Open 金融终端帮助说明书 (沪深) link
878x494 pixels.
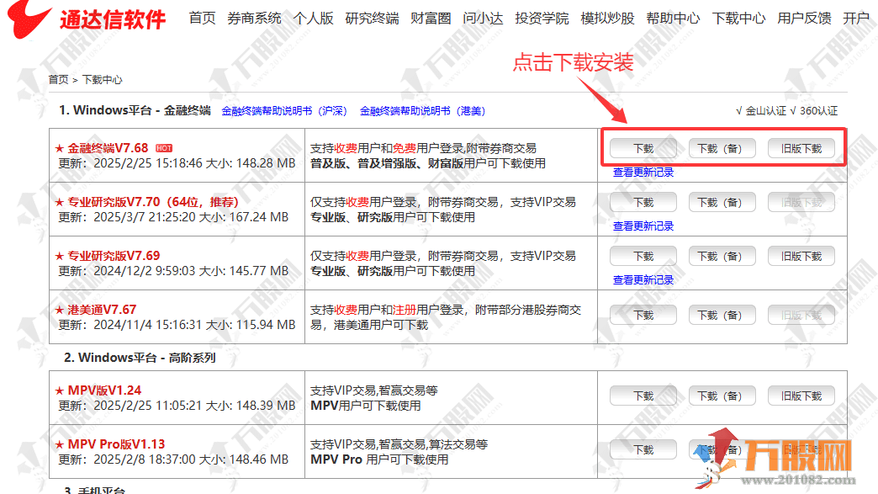point(284,111)
